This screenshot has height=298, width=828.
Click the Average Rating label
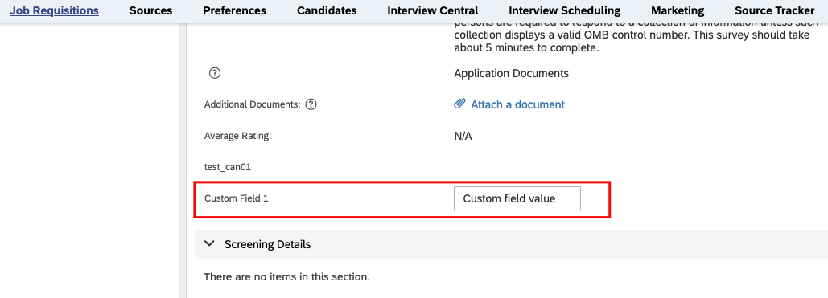point(237,136)
